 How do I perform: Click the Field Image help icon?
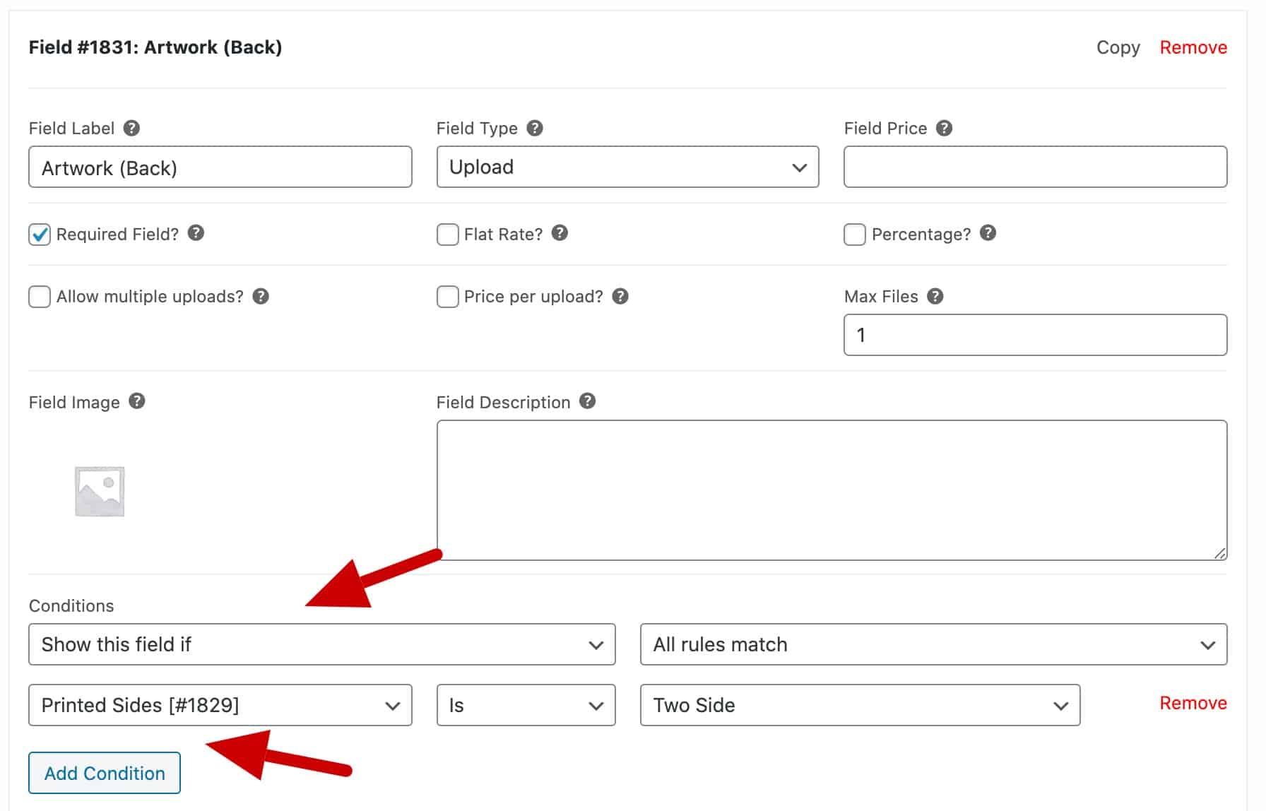pos(137,401)
